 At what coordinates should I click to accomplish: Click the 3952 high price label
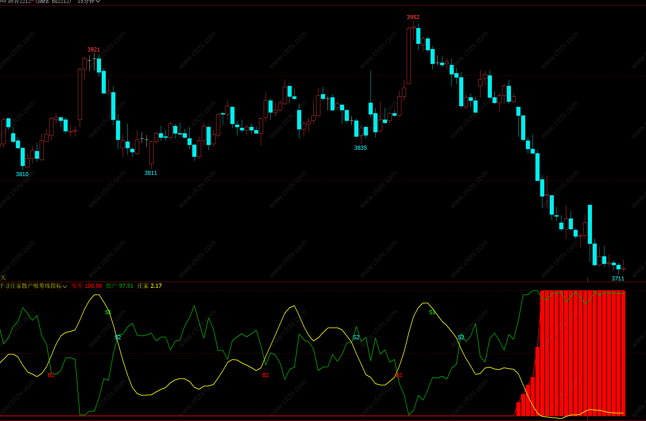[x=413, y=17]
